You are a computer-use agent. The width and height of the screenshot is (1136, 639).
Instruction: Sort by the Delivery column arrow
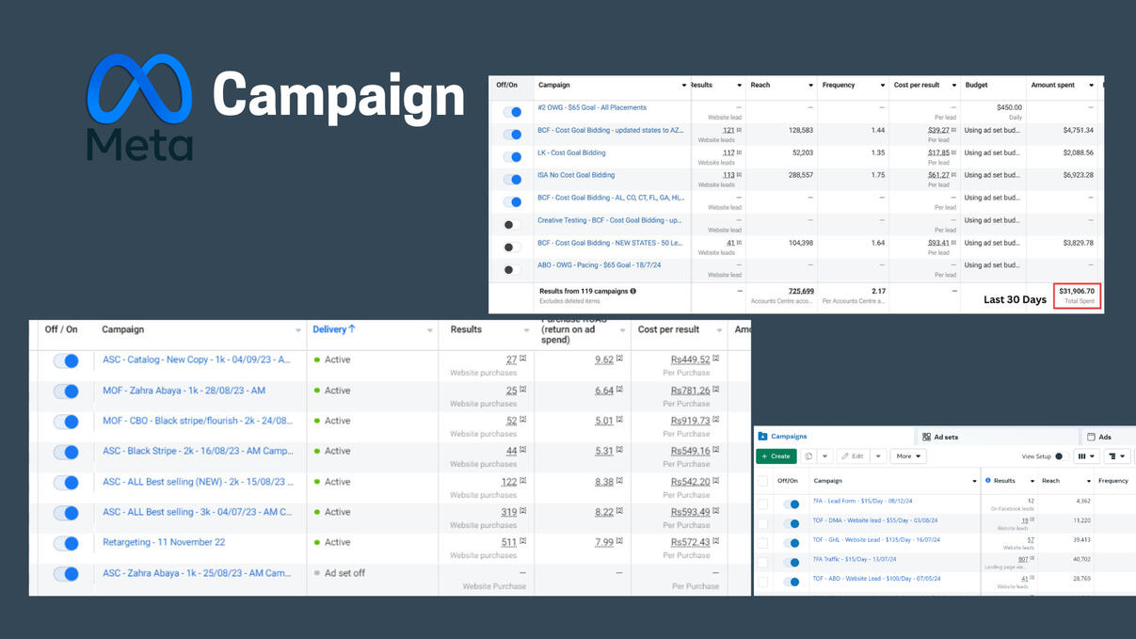[352, 329]
